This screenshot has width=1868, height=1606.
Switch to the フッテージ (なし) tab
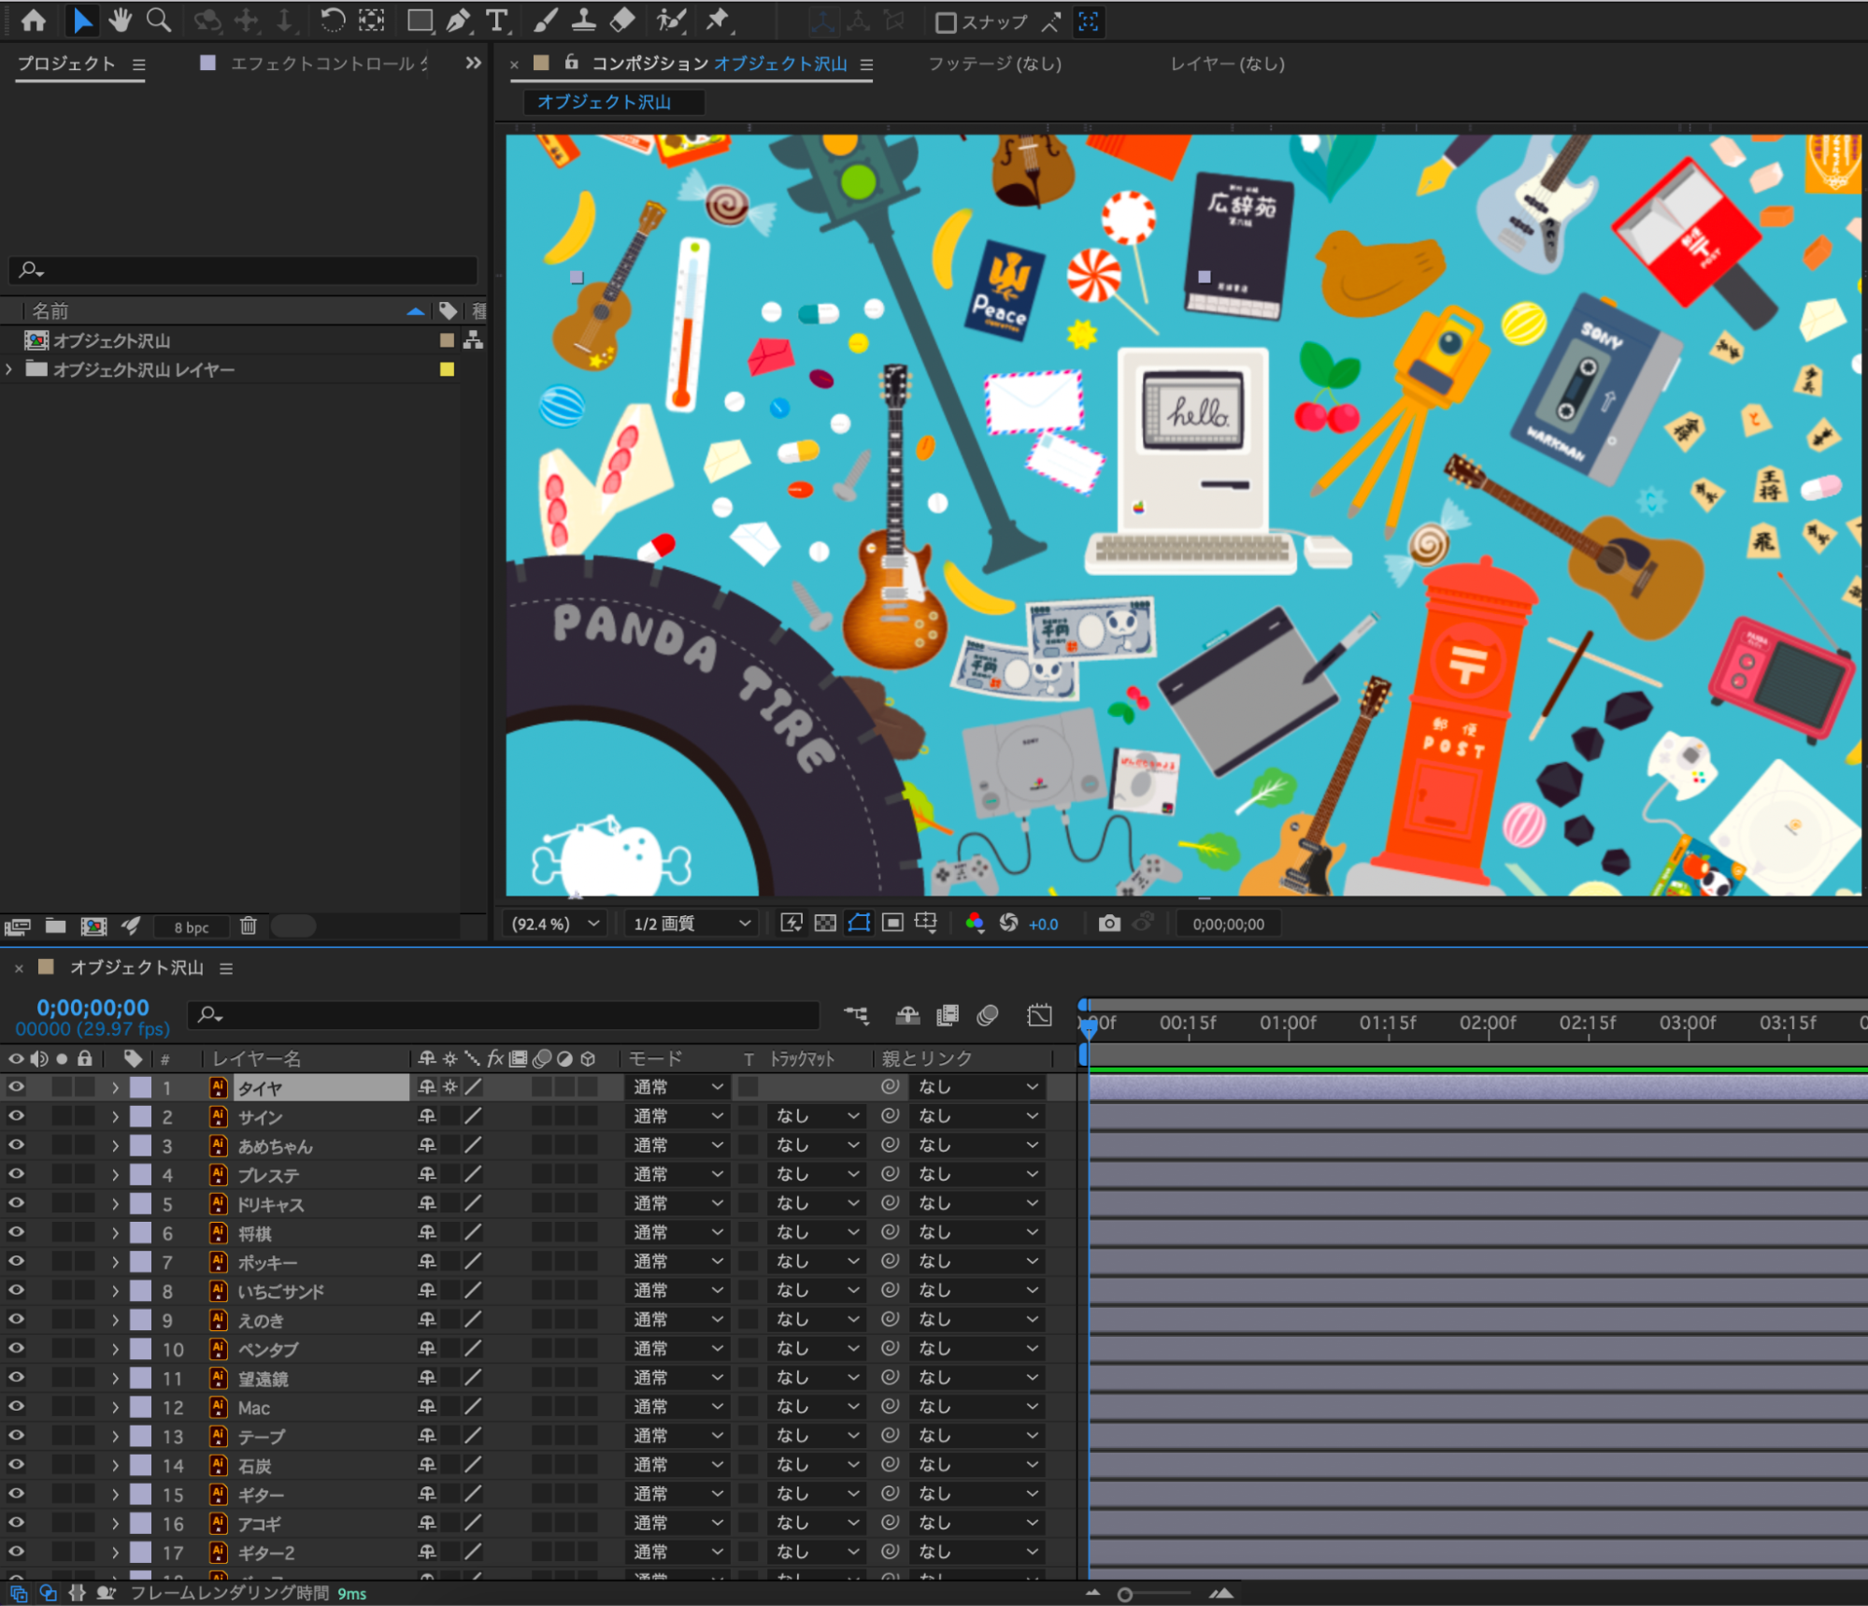pyautogui.click(x=994, y=64)
